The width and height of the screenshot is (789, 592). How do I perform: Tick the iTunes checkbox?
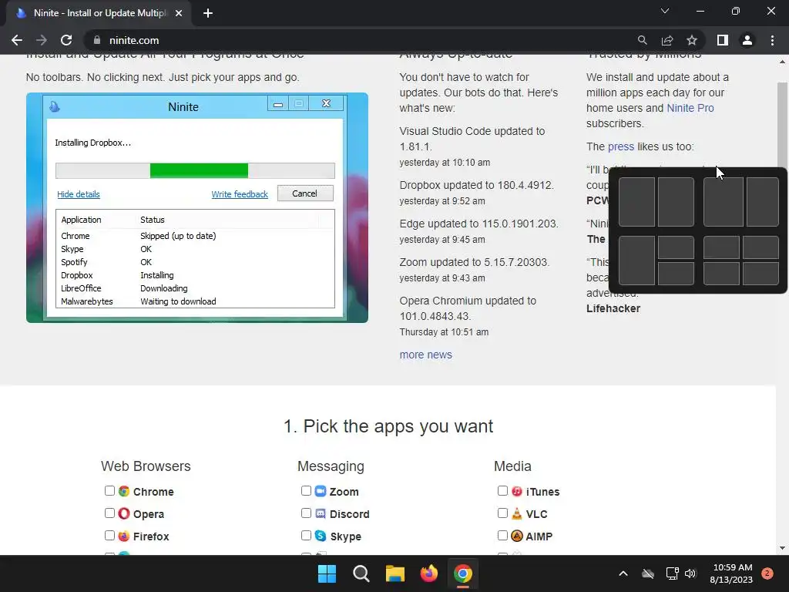tap(502, 491)
